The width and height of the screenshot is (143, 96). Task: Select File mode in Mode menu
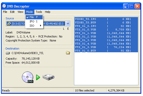pyautogui.click(x=34, y=17)
